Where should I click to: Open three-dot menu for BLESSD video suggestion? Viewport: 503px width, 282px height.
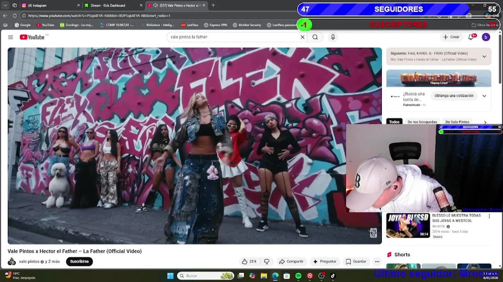[x=489, y=216]
